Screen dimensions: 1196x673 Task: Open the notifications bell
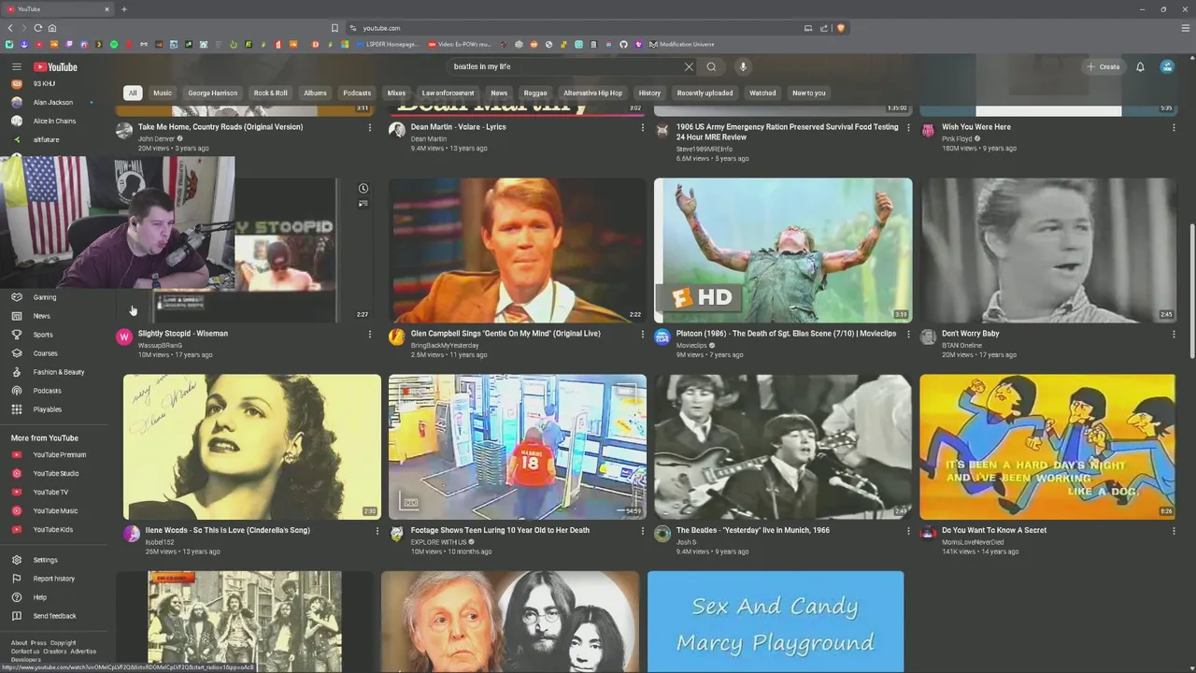coord(1140,66)
